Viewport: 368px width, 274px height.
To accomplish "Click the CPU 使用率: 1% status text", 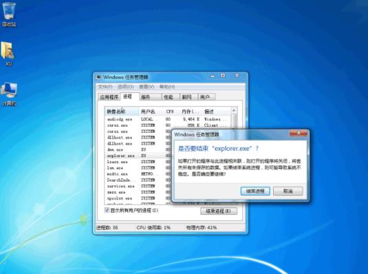I will pos(153,227).
